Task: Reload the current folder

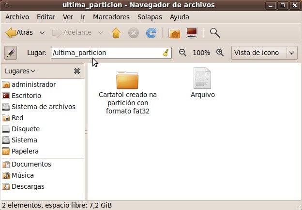Action: point(151,33)
